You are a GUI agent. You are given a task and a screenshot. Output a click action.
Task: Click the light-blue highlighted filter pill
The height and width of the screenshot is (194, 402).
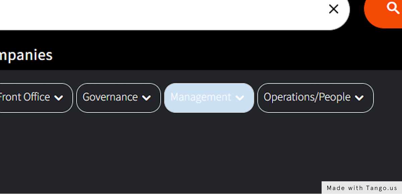209,98
